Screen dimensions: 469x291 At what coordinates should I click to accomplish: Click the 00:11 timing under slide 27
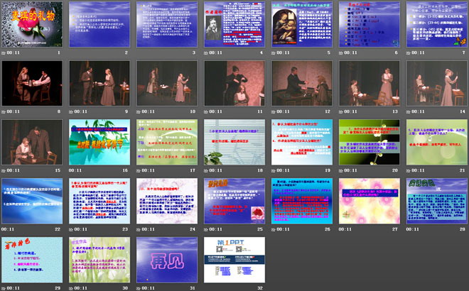[x=345, y=229]
